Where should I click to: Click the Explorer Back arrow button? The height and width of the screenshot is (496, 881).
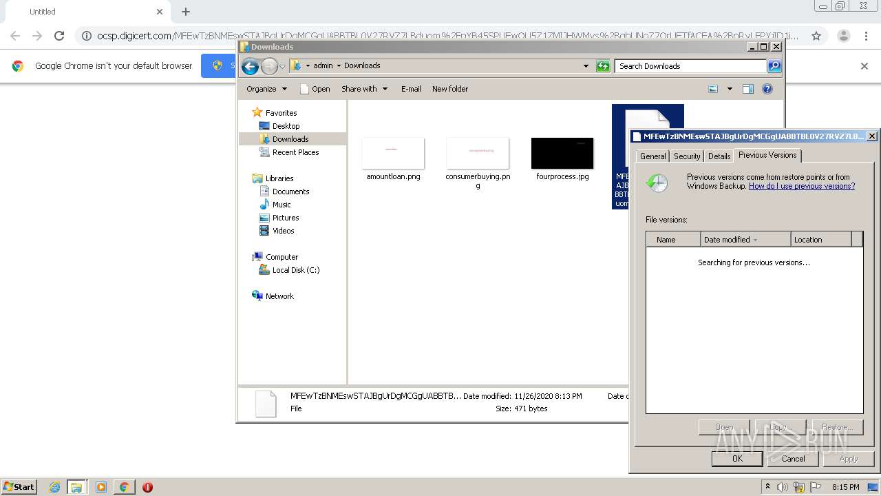250,66
